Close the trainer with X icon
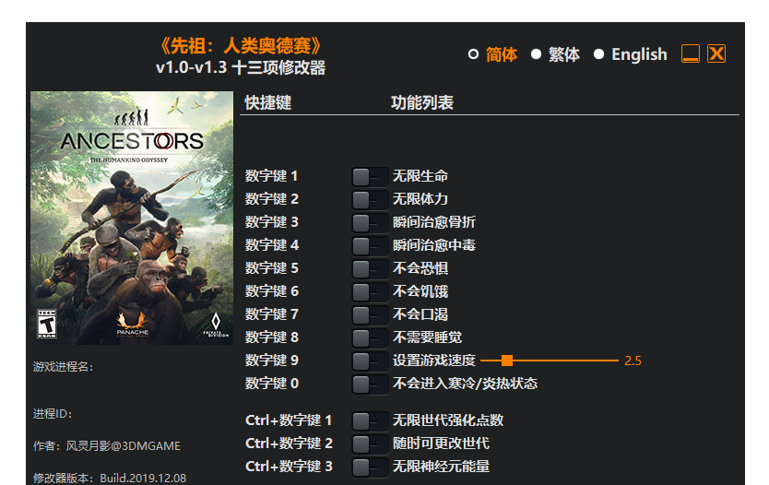769x485 pixels. coord(716,53)
